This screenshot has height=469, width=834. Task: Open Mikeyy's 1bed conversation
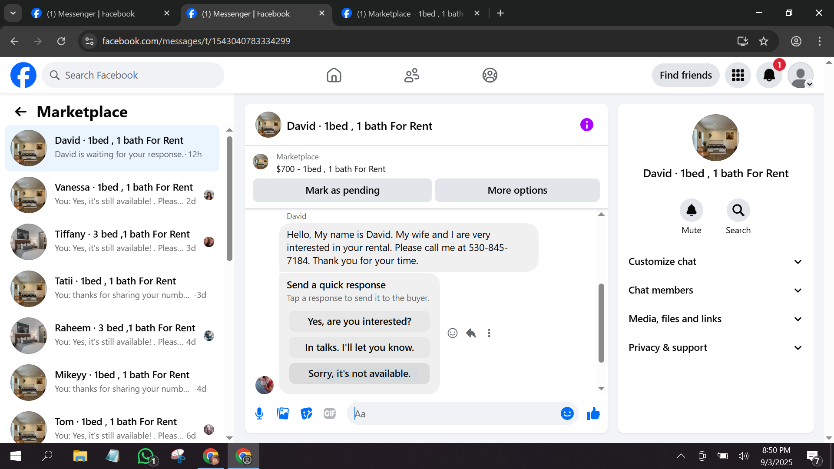click(x=112, y=383)
